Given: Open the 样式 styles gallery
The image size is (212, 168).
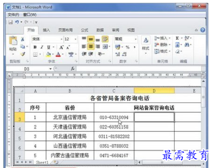Looking at the screenshot, I should [146, 45].
